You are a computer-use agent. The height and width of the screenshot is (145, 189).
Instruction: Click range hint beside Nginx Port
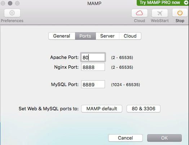pyautogui.click(x=122, y=67)
